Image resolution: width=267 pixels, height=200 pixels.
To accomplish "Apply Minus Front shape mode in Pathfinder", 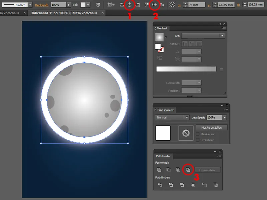I will click(169, 170).
